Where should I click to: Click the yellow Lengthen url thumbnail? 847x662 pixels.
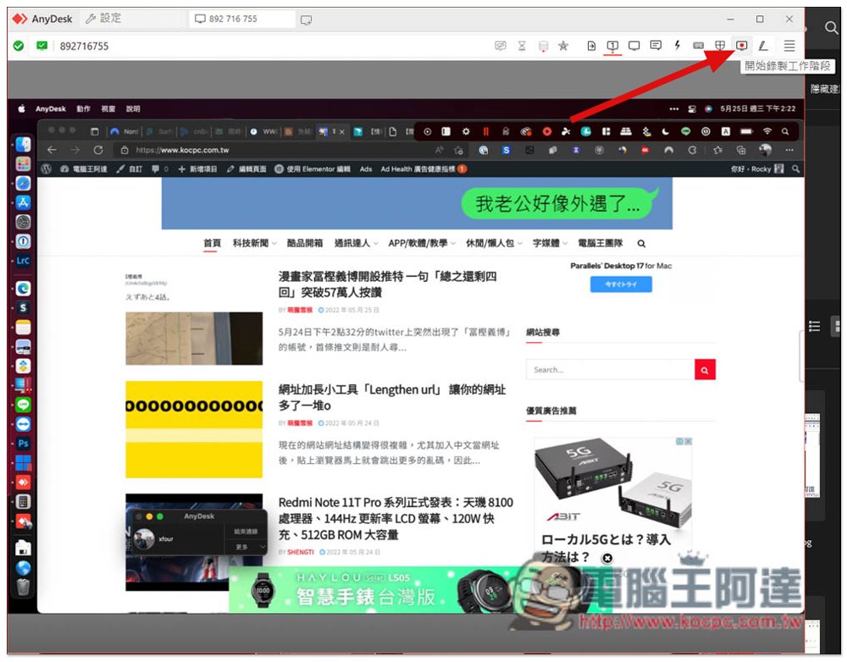(x=194, y=429)
